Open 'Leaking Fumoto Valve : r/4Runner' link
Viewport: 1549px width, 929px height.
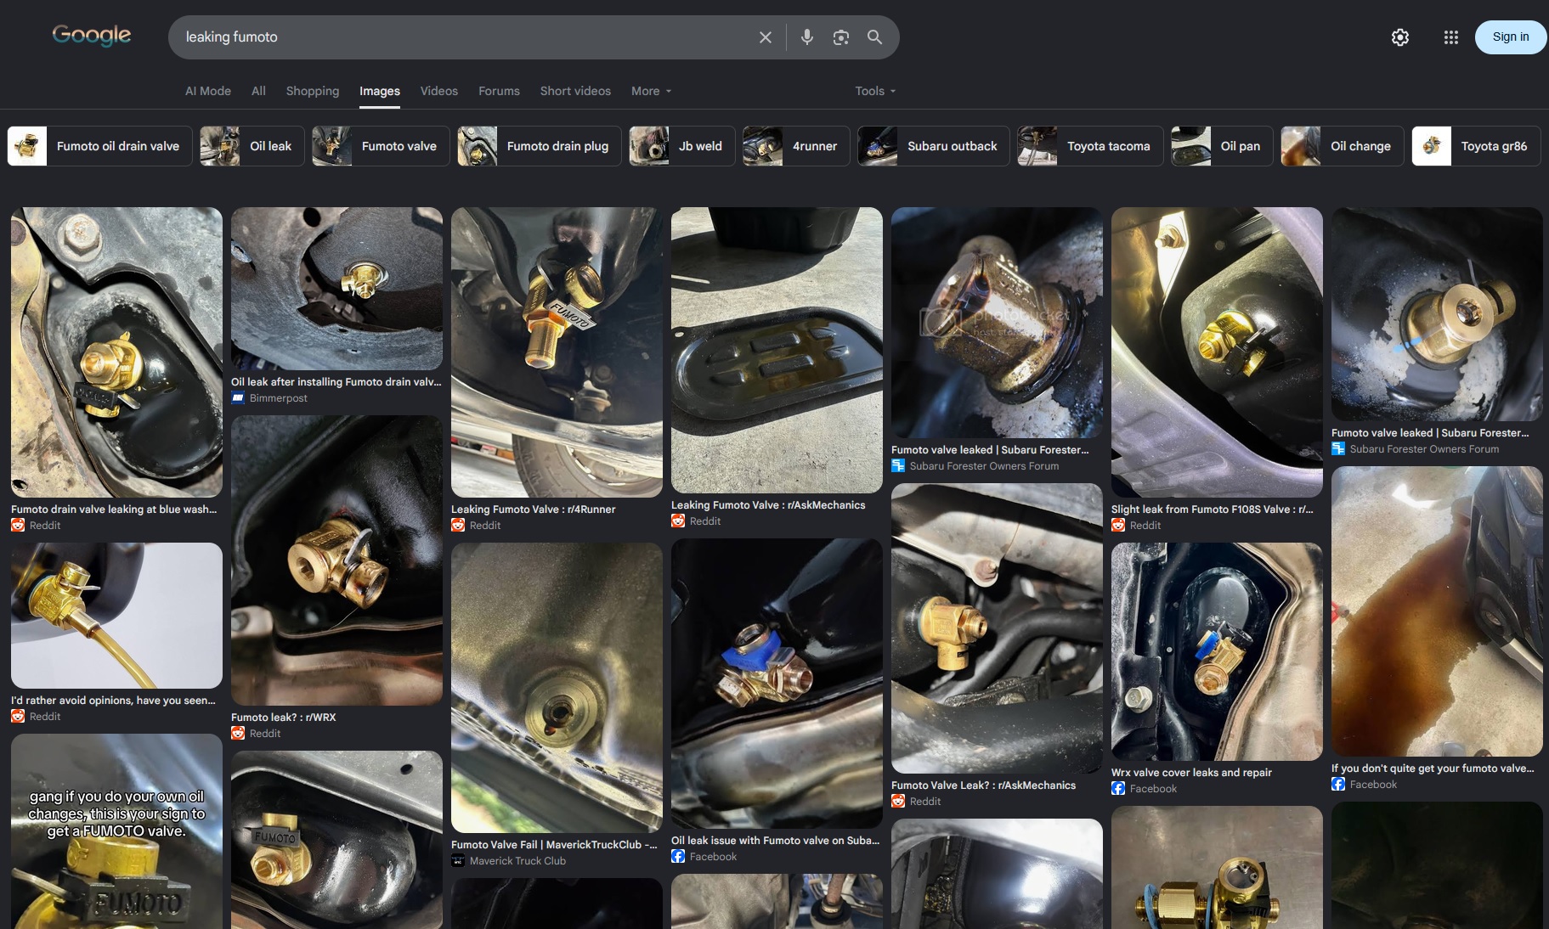coord(533,510)
